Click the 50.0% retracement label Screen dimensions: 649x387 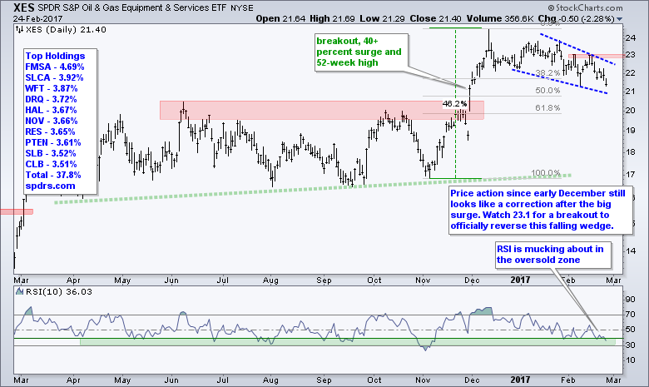click(547, 90)
